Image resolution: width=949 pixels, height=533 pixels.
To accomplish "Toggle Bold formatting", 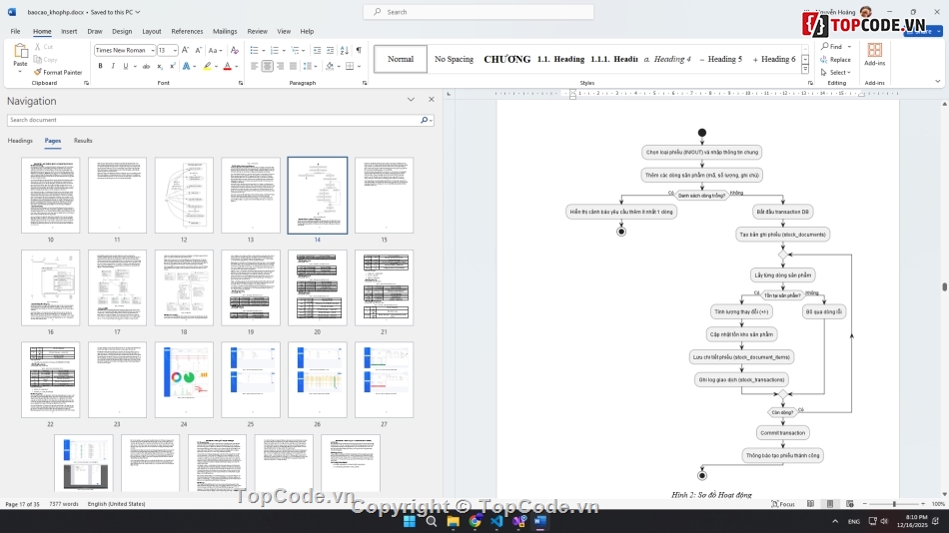I will point(100,66).
